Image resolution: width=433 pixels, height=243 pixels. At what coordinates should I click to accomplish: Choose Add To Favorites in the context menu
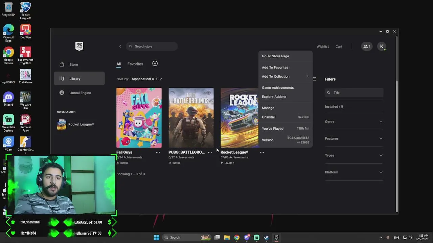pyautogui.click(x=285, y=67)
